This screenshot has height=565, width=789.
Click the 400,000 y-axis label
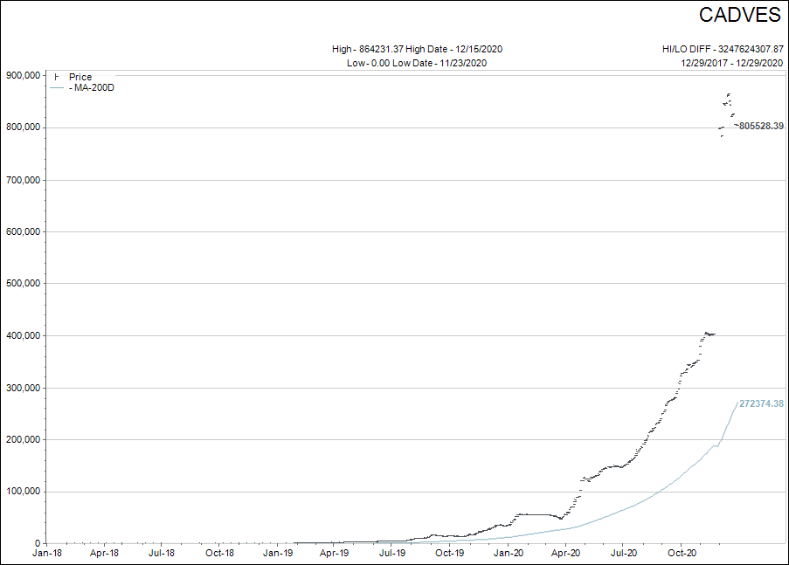coord(22,335)
